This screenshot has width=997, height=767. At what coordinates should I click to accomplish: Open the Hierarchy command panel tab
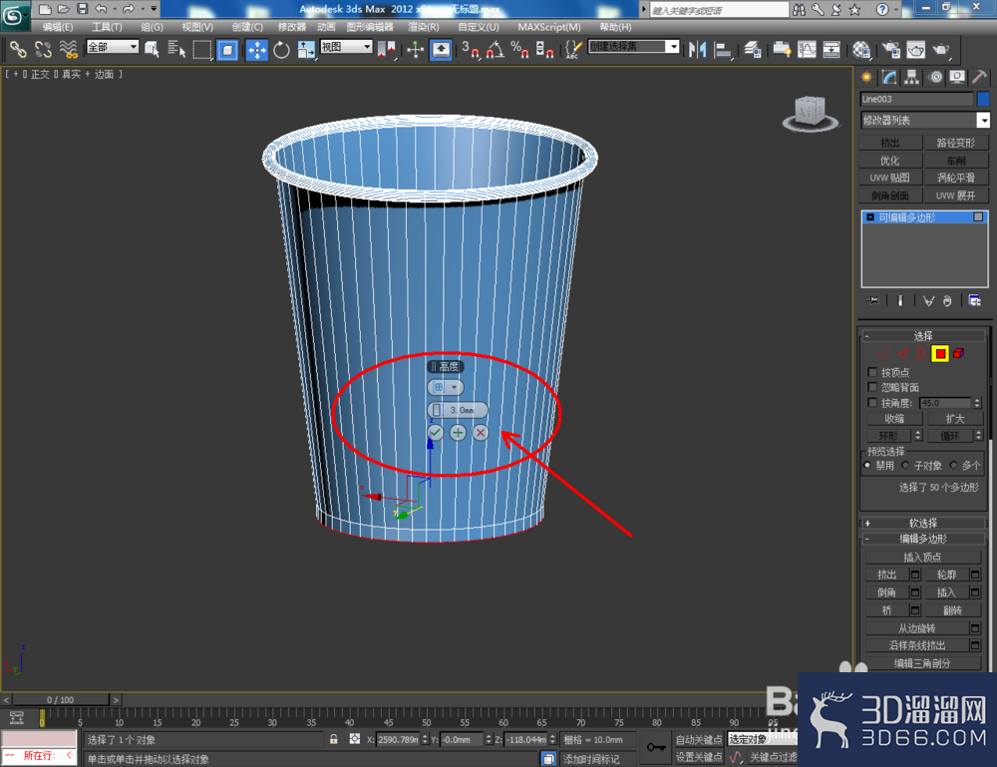click(912, 78)
